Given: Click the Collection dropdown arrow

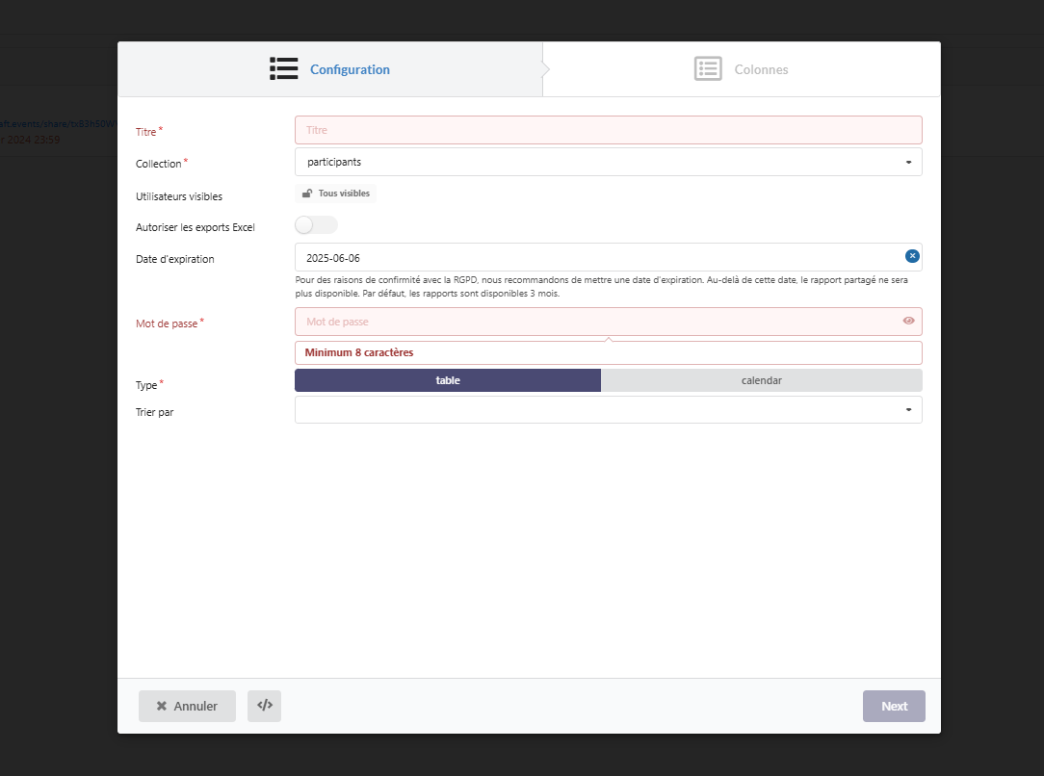Looking at the screenshot, I should (908, 162).
